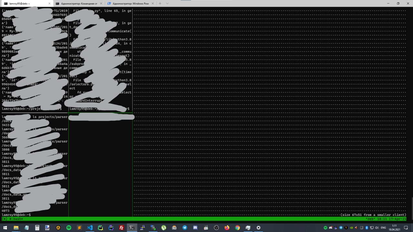Focus Windows Terminal taskbar icon
The width and height of the screenshot is (413, 232).
tap(132, 227)
